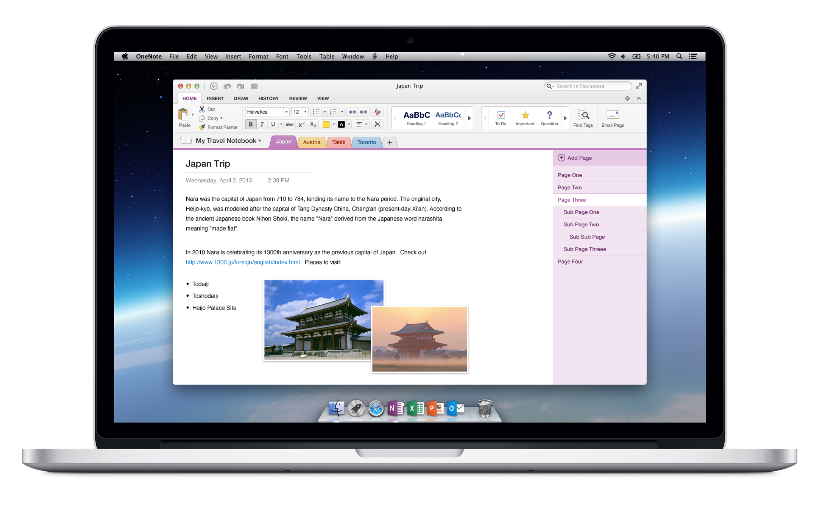The image size is (820, 509).
Task: Show more tags after Question
Action: pyautogui.click(x=565, y=118)
